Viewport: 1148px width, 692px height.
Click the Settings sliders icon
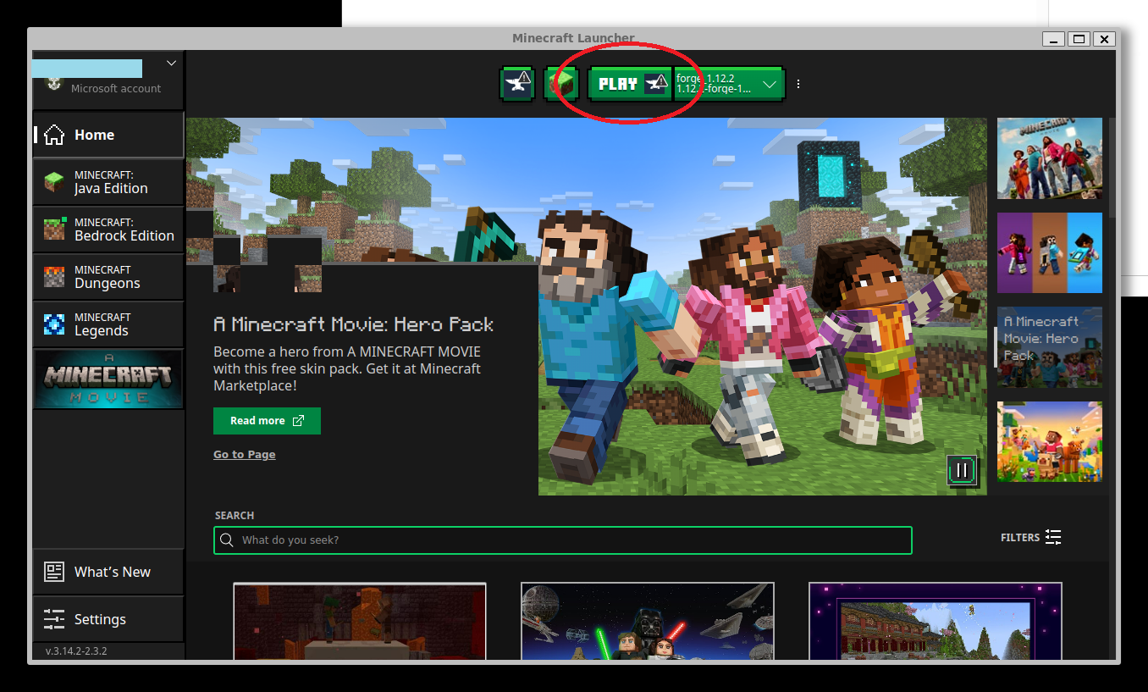54,619
